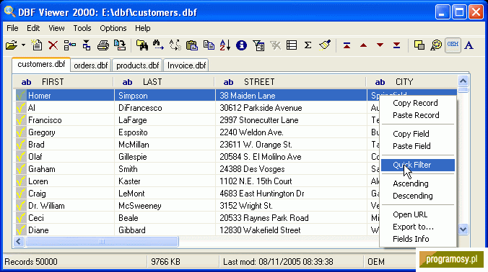Image resolution: width=488 pixels, height=272 pixels.
Task: Click the insert-row down arrow icon
Action: tap(87, 45)
